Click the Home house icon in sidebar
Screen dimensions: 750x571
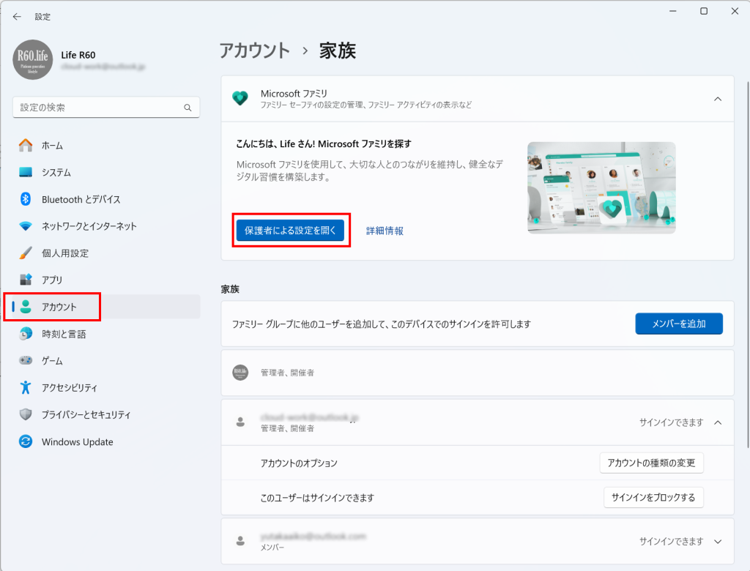click(26, 146)
